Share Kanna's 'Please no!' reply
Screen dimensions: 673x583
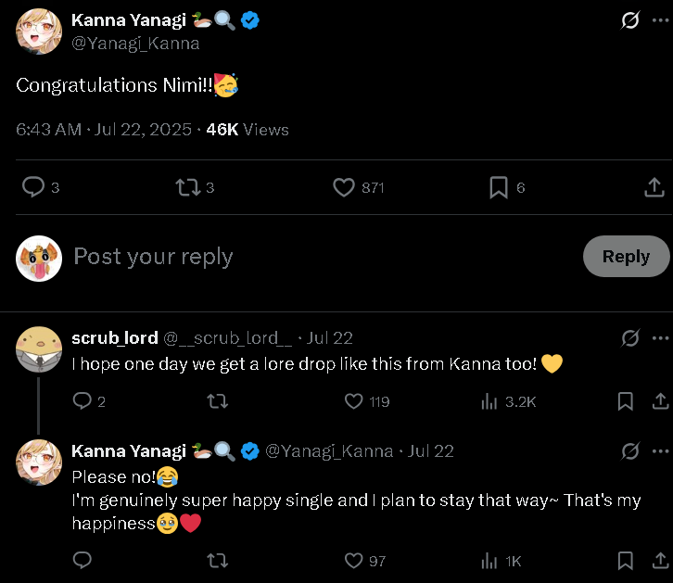pyautogui.click(x=660, y=561)
